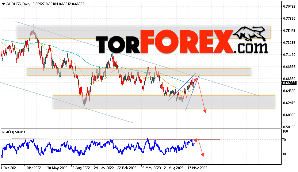Select the 30 May 2022 date label

click(57, 168)
